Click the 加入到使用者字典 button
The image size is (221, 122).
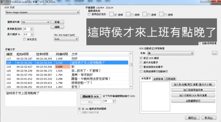[x=193, y=90]
